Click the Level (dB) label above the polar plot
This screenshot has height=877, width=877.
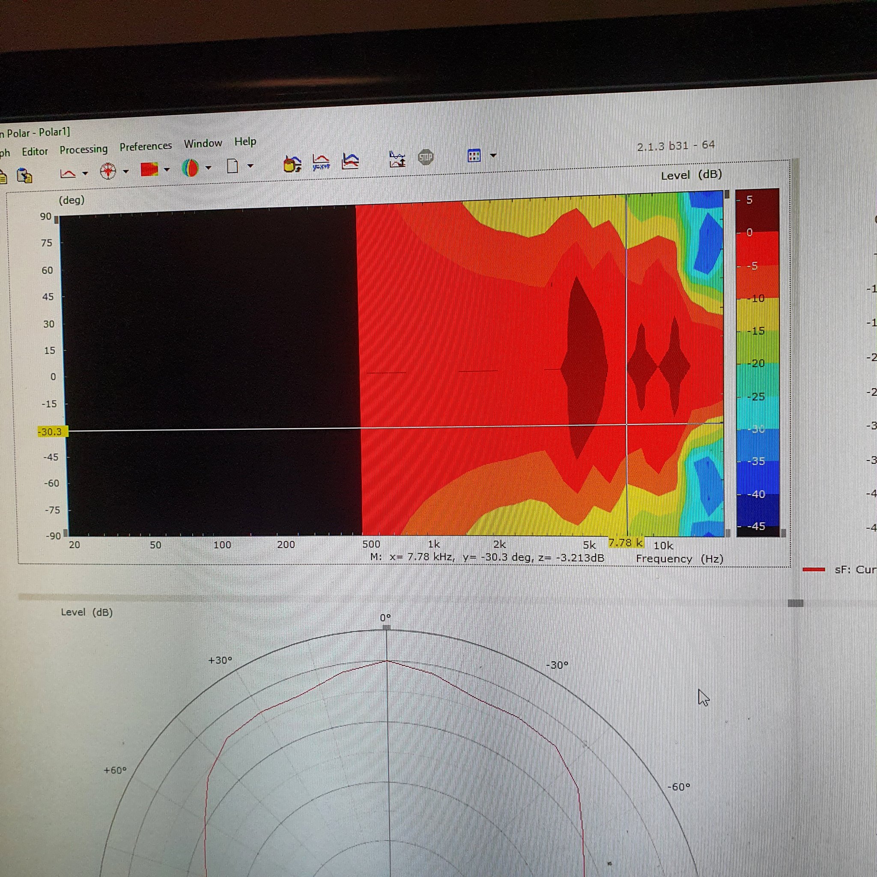pos(87,612)
